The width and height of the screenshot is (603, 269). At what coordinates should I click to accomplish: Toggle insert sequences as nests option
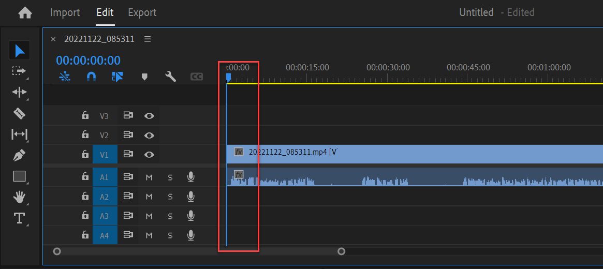[x=65, y=77]
